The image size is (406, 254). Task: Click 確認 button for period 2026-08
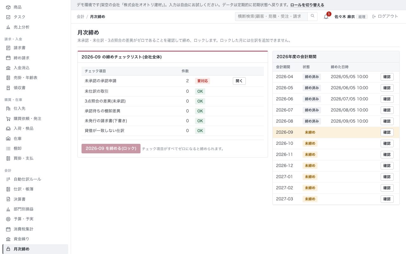[387, 121]
